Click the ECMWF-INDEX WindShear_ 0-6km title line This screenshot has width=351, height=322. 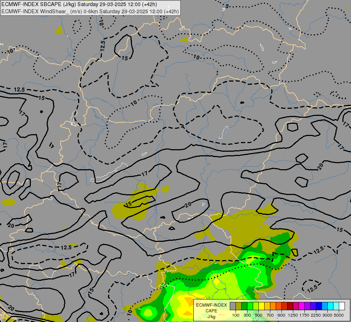pos(90,11)
